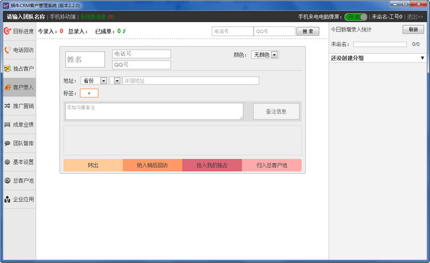Viewport: 430px width, 263px height.
Task: Open 总客户池 icon in sidebar
Action: click(x=7, y=180)
